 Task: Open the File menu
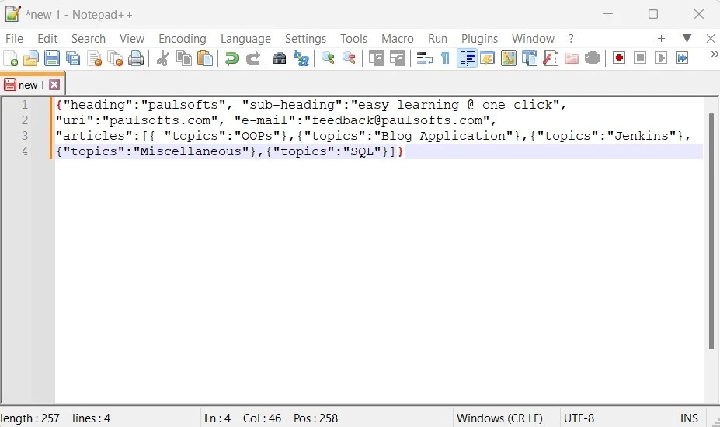(14, 39)
